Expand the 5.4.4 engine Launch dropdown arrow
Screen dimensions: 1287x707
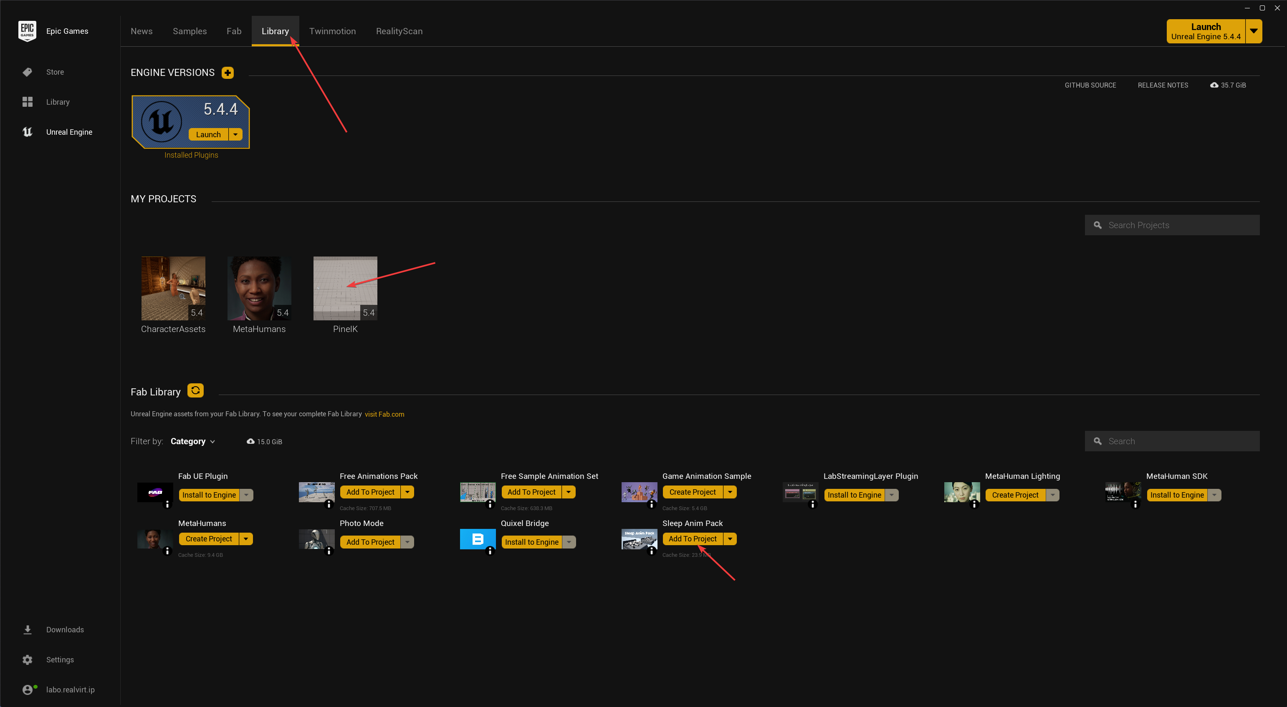click(x=235, y=134)
